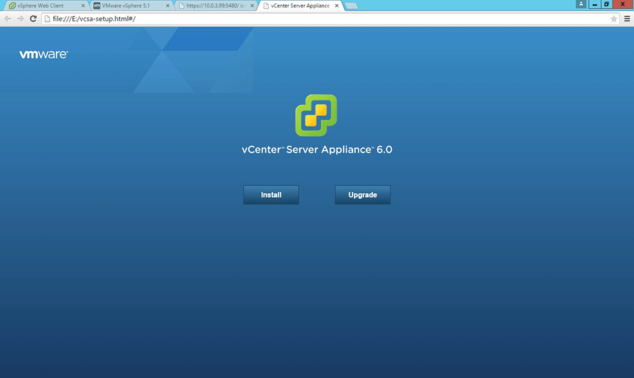This screenshot has width=634, height=378.
Task: Click the Chrome user profile icon
Action: 581,4
